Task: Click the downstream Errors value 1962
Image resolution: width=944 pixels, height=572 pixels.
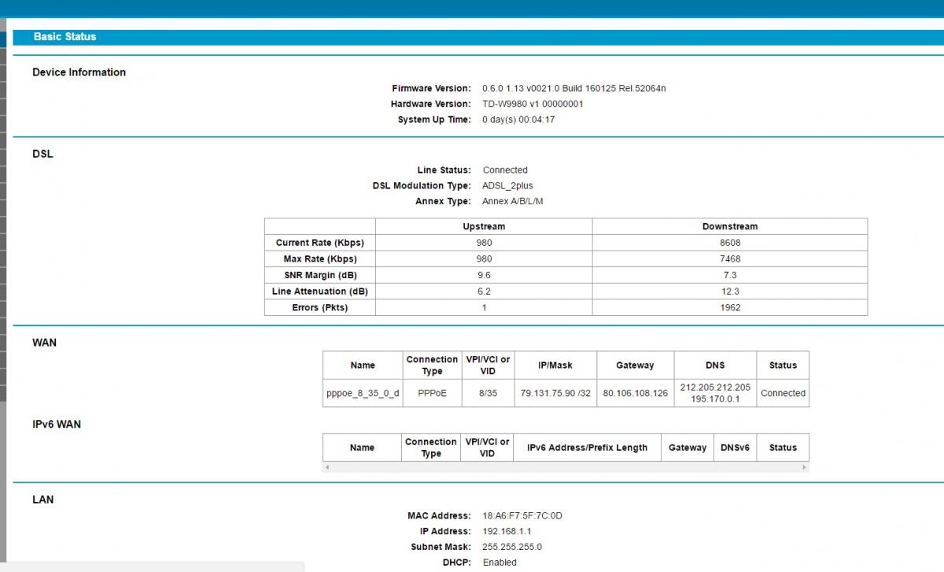Action: pos(729,308)
